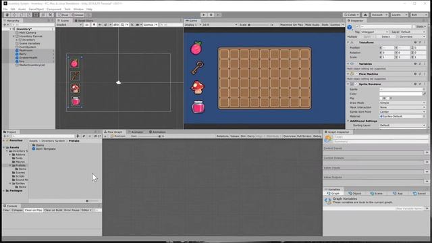The height and width of the screenshot is (243, 432).
Task: Toggle the Flow Machine enabled checkbox
Action: click(356, 74)
